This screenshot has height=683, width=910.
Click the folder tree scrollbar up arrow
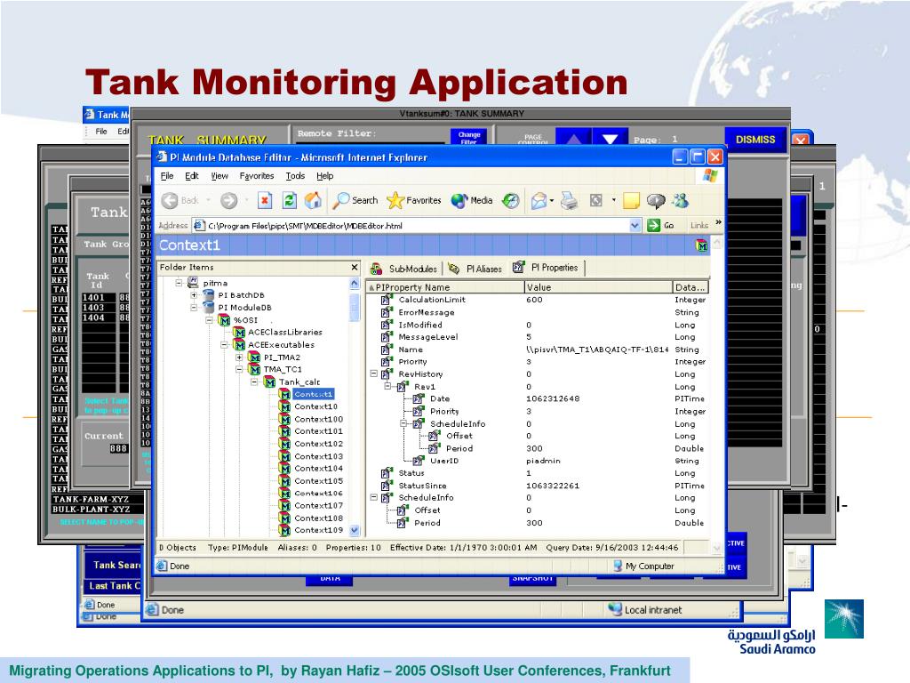(355, 284)
